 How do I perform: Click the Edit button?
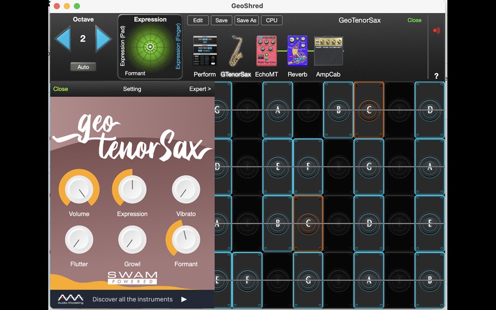tap(198, 20)
